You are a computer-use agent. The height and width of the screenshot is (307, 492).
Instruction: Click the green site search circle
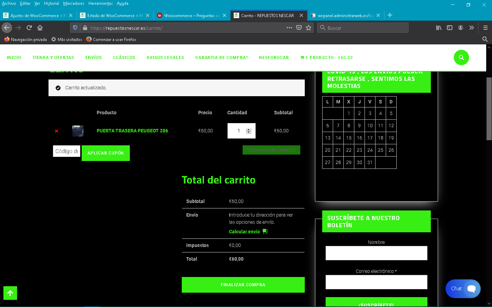point(461,57)
